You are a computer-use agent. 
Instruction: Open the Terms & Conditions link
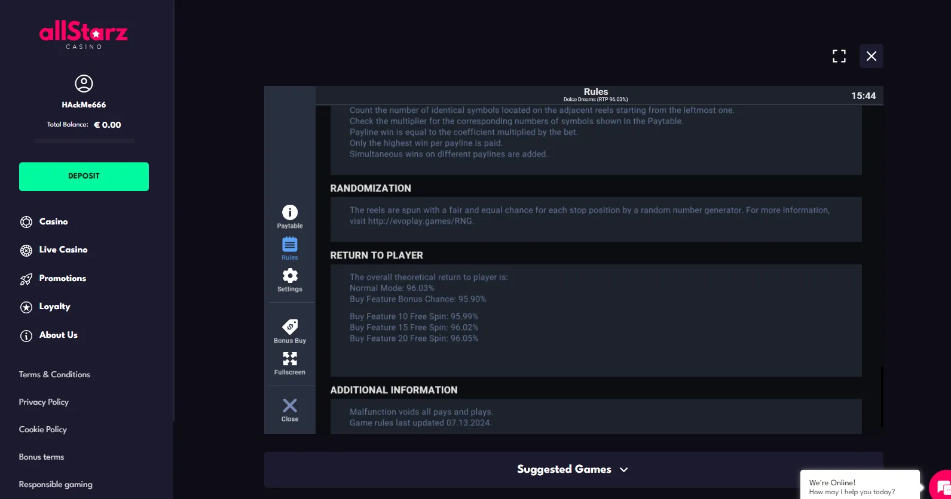coord(54,374)
